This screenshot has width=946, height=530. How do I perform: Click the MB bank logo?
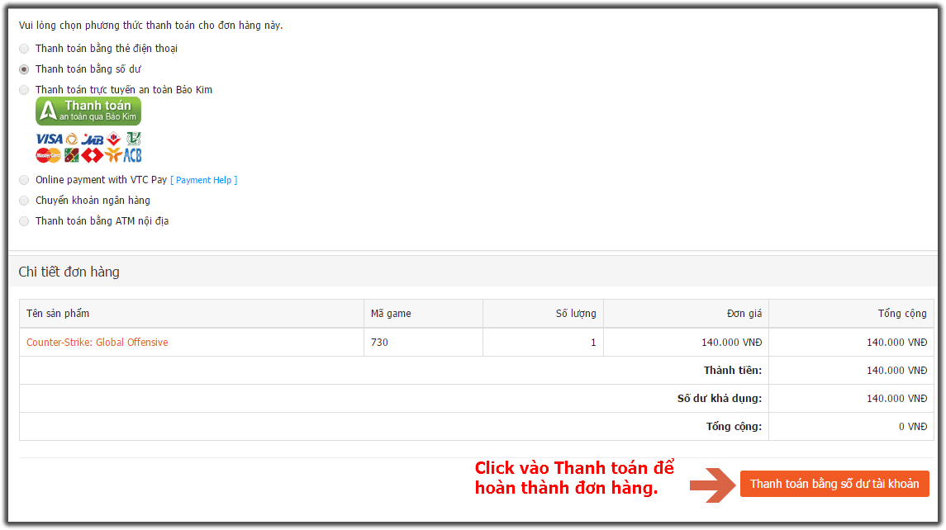pyautogui.click(x=92, y=139)
